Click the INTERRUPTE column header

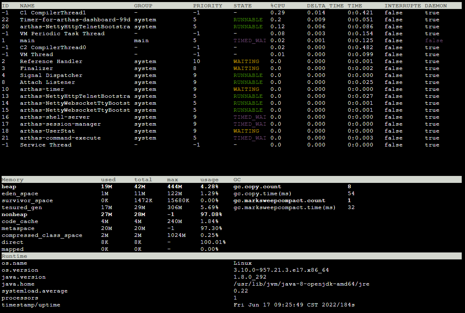403,6
